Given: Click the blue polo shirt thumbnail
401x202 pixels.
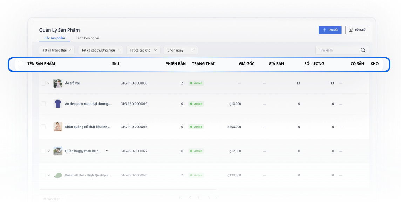Looking at the screenshot, I should (58, 104).
